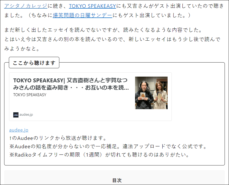Open the TOKYO SPEAKEASY embed card title

[71, 84]
